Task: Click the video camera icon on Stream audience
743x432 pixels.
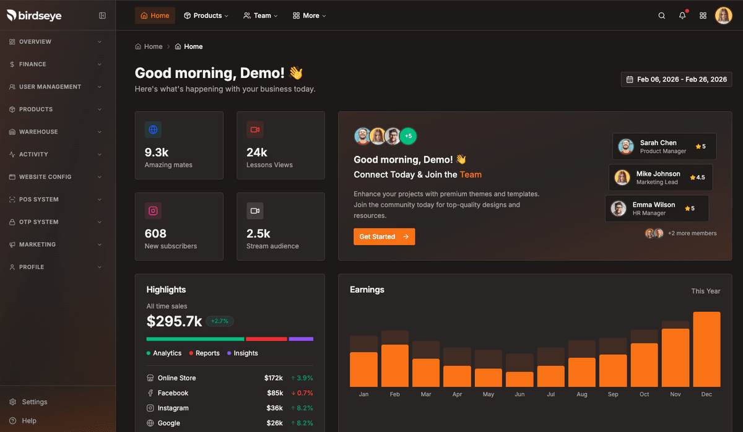Action: [254, 211]
